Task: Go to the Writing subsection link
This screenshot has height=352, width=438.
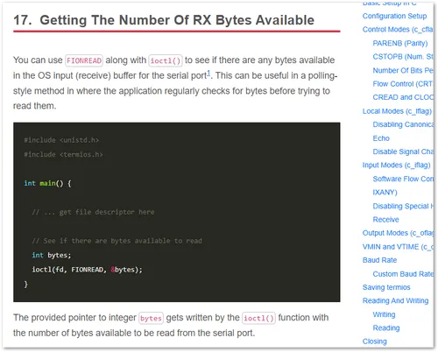Action: coord(384,314)
